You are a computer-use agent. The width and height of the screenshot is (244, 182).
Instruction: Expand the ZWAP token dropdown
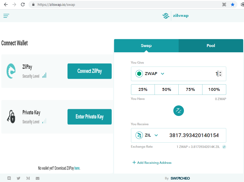(x=162, y=74)
